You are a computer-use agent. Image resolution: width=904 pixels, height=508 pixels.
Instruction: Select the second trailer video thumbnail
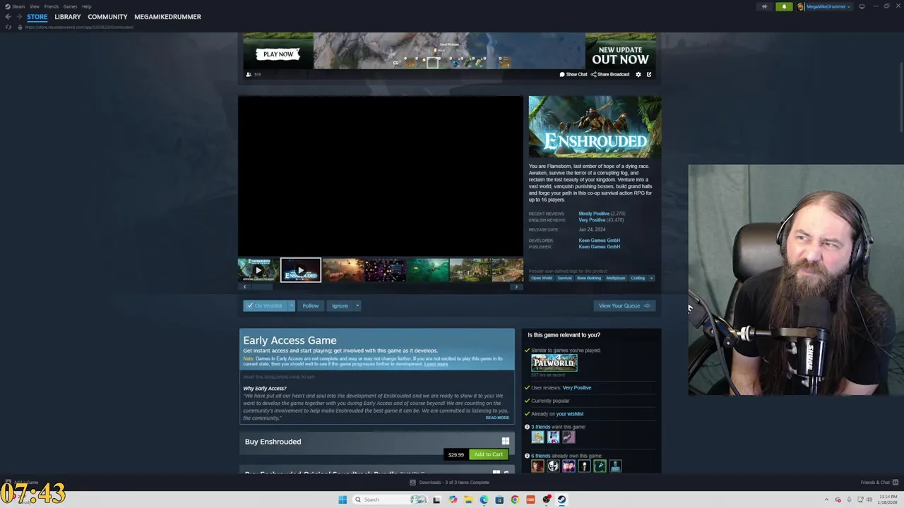[301, 270]
